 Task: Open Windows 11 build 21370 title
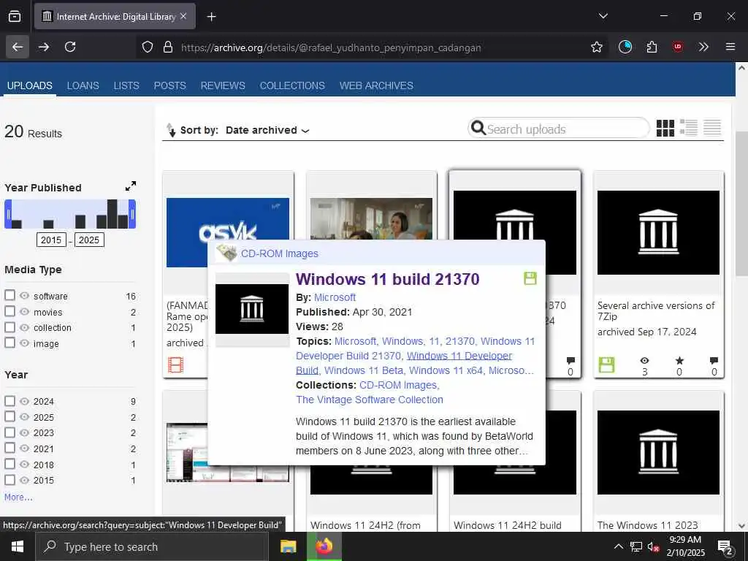point(387,279)
